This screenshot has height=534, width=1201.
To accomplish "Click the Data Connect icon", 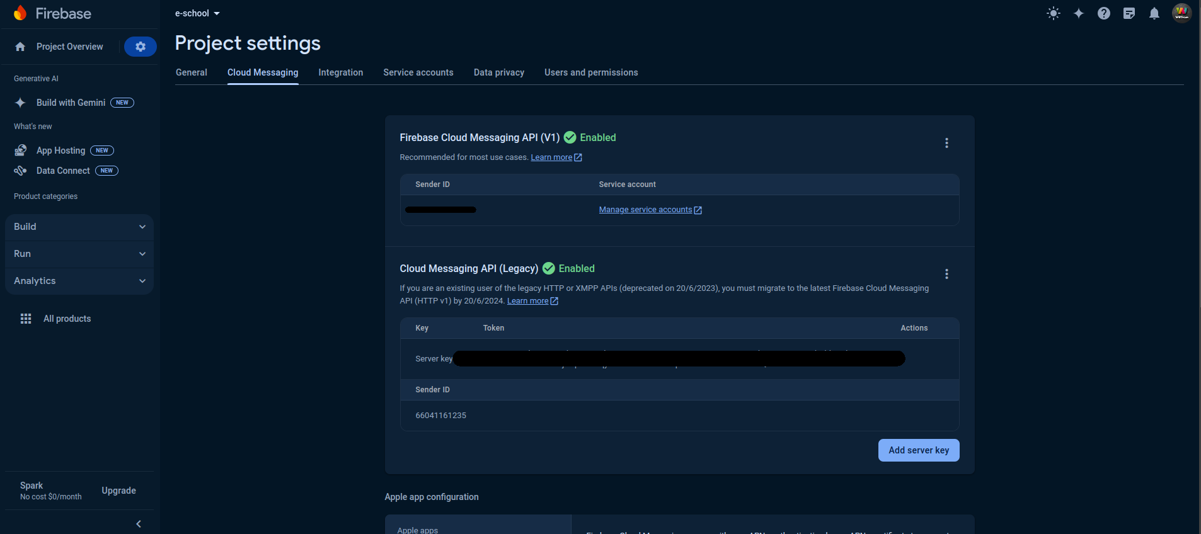I will pos(20,171).
